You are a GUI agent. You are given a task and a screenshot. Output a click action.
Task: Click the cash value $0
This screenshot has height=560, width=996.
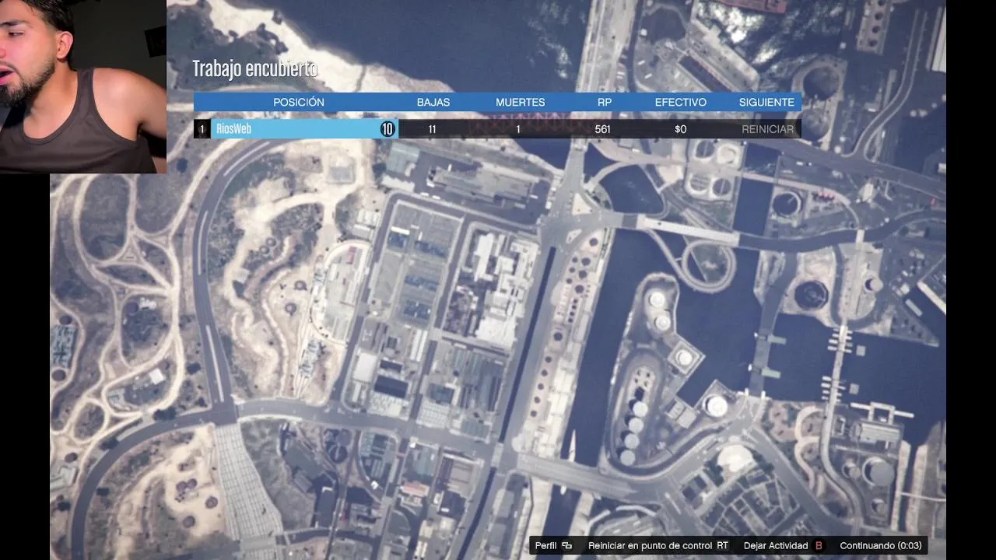tap(681, 129)
